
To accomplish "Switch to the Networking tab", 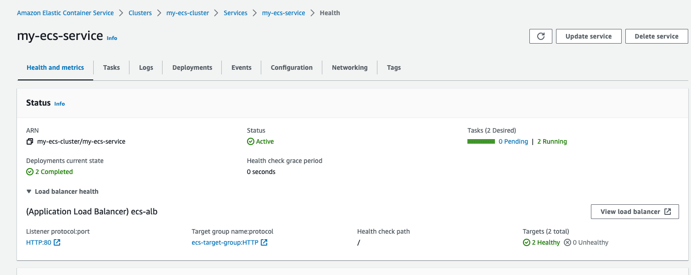I will click(x=349, y=67).
